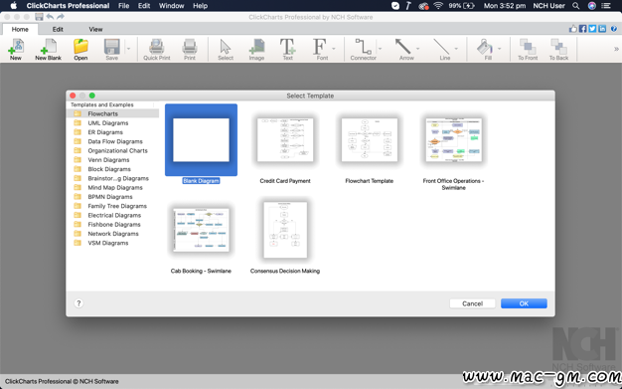Open the Line style dropdown arrow

[456, 49]
